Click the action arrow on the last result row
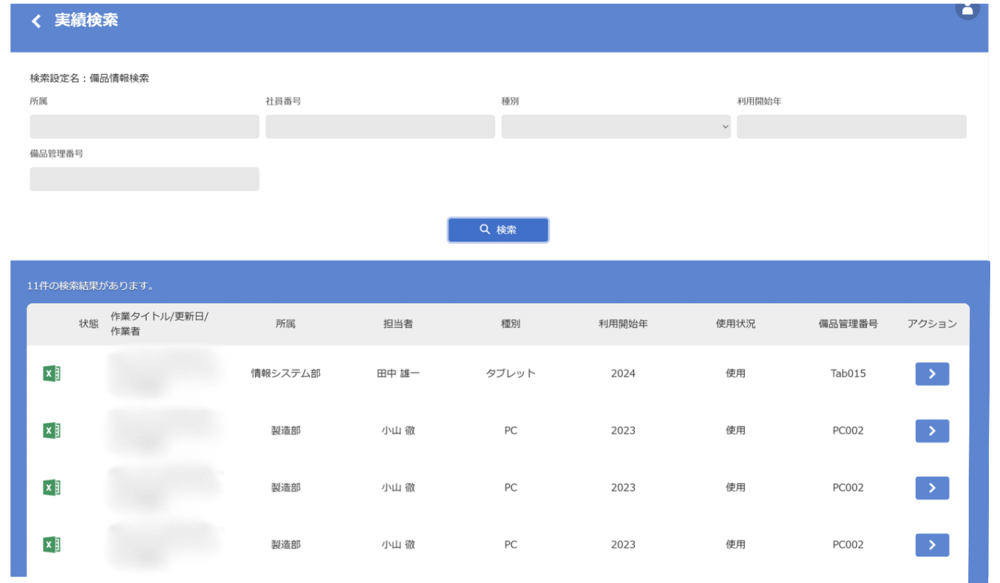 pos(932,545)
